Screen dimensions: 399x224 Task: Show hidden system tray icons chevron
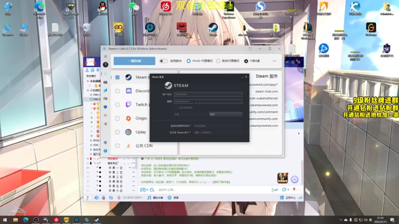(341, 220)
